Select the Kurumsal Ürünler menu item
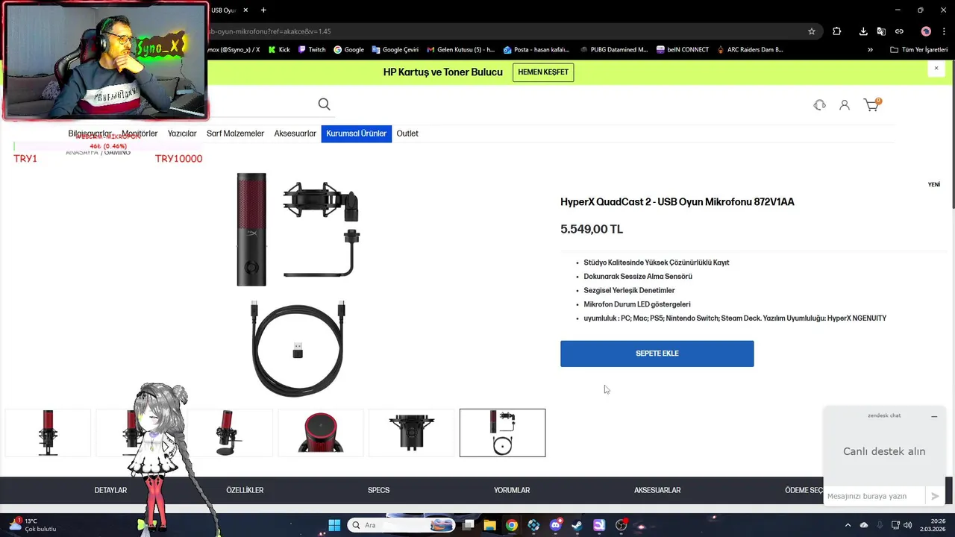 coord(356,134)
